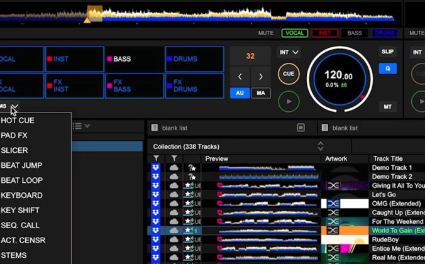Select ACT. CENSR pad mode
The image size is (425, 264).
[23, 240]
